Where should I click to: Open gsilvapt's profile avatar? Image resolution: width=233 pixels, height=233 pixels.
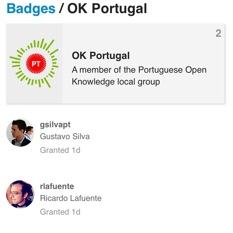19,133
